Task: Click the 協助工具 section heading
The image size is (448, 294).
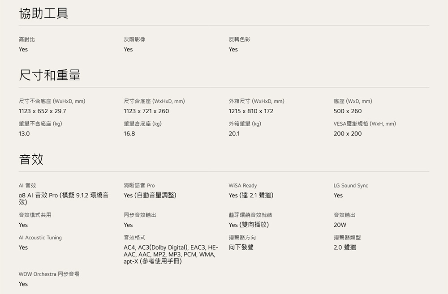Action: (x=43, y=13)
